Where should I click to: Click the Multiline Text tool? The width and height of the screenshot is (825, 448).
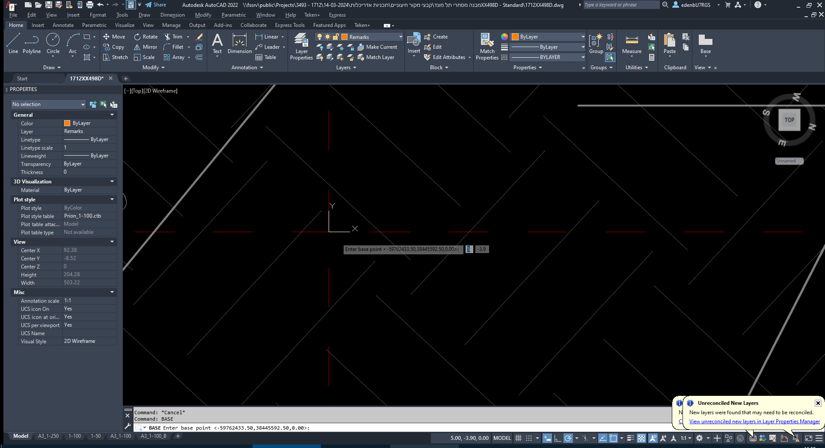217,43
